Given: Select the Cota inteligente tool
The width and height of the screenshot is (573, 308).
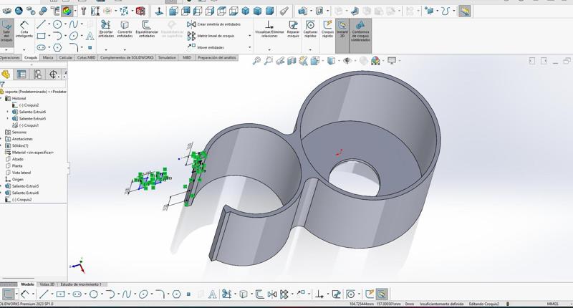Looking at the screenshot, I should (x=24, y=29).
